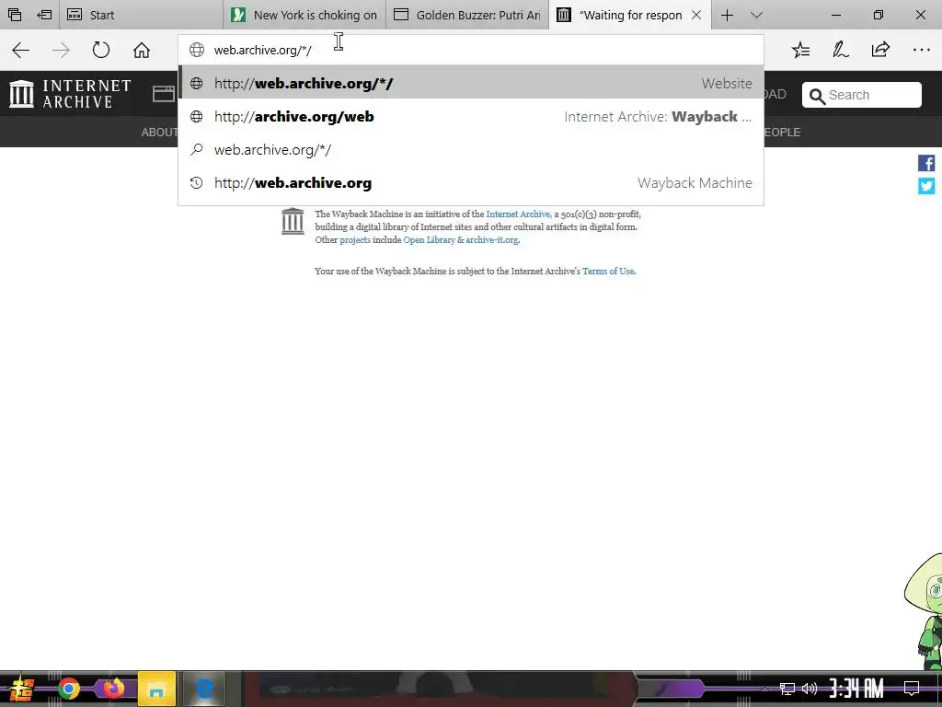Image resolution: width=942 pixels, height=707 pixels.
Task: Open the Start menu in taskbar
Action: (21, 689)
